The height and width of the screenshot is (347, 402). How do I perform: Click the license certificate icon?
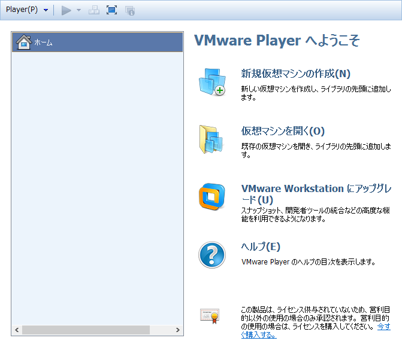(210, 316)
